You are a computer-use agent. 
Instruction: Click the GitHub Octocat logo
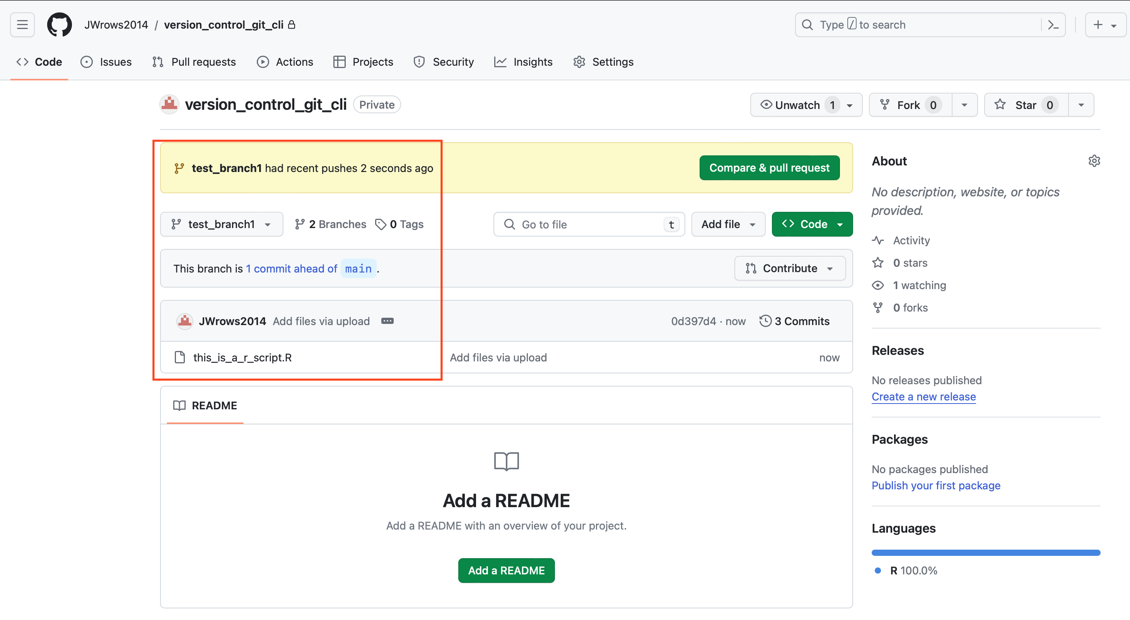(x=59, y=25)
